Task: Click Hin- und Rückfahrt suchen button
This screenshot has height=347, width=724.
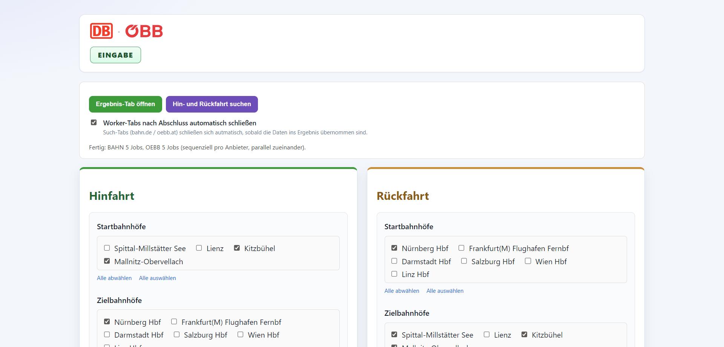Action: pos(212,104)
